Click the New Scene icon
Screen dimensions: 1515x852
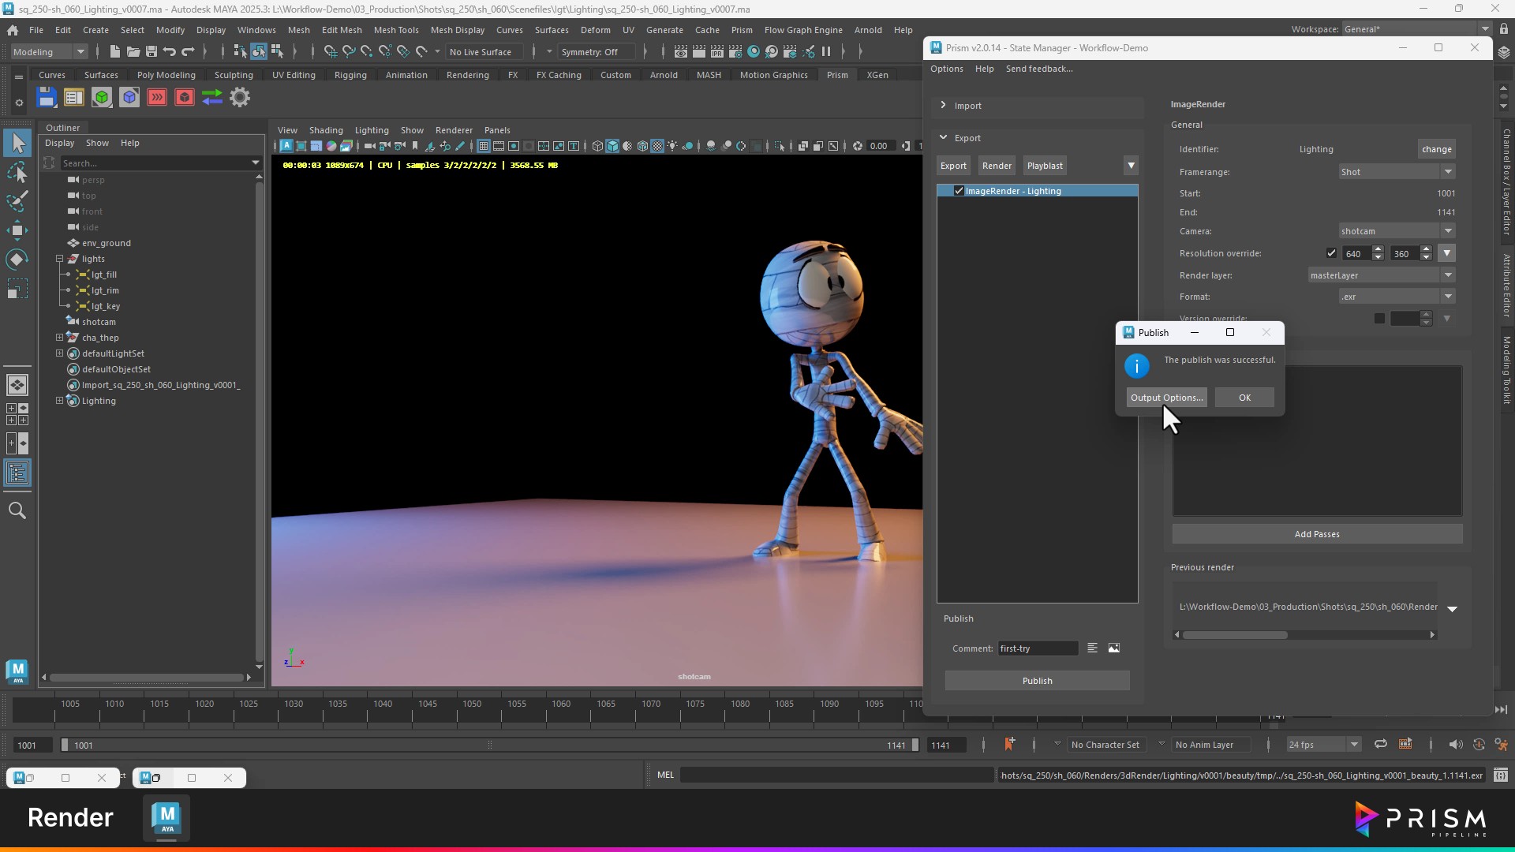[x=115, y=52]
